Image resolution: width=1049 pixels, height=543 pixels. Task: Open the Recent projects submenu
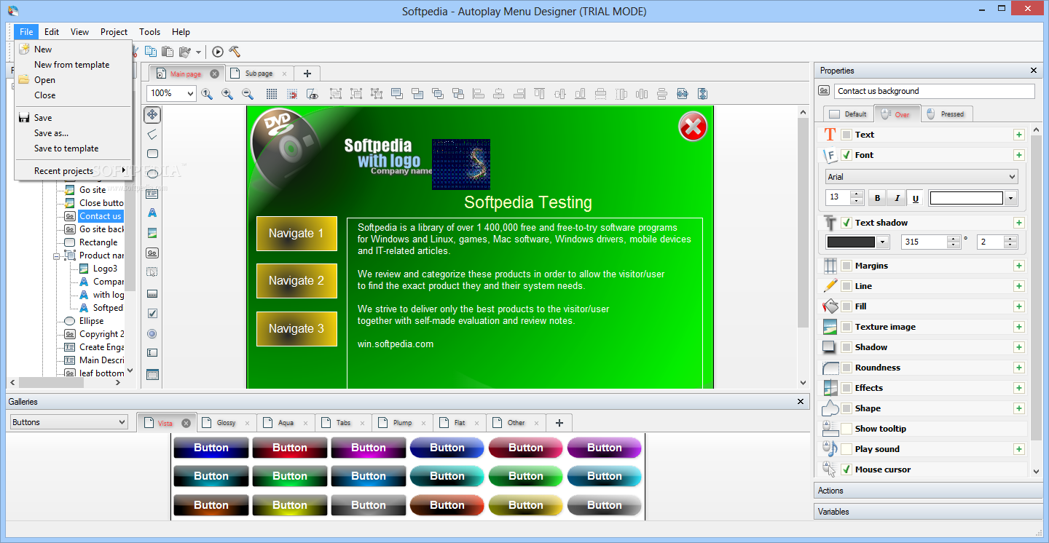coord(74,171)
